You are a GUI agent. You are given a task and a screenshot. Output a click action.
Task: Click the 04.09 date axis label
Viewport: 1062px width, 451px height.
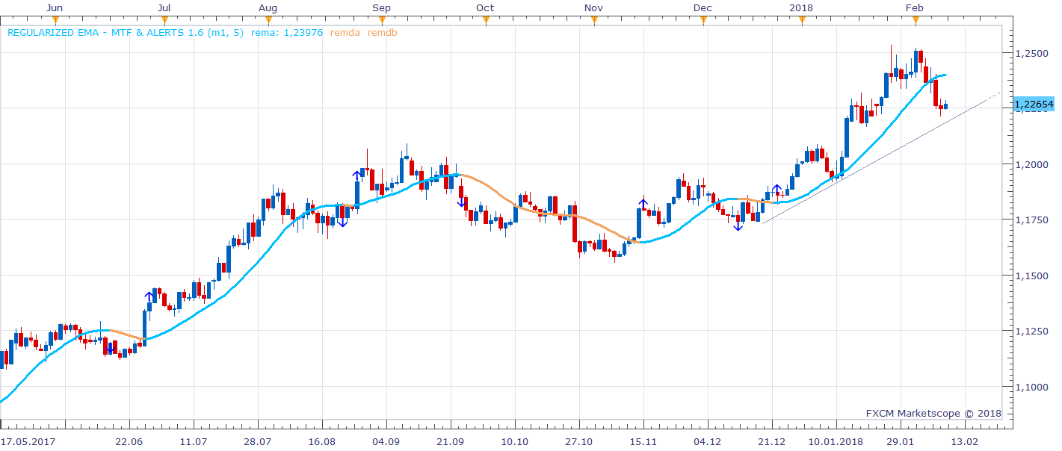pyautogui.click(x=386, y=442)
